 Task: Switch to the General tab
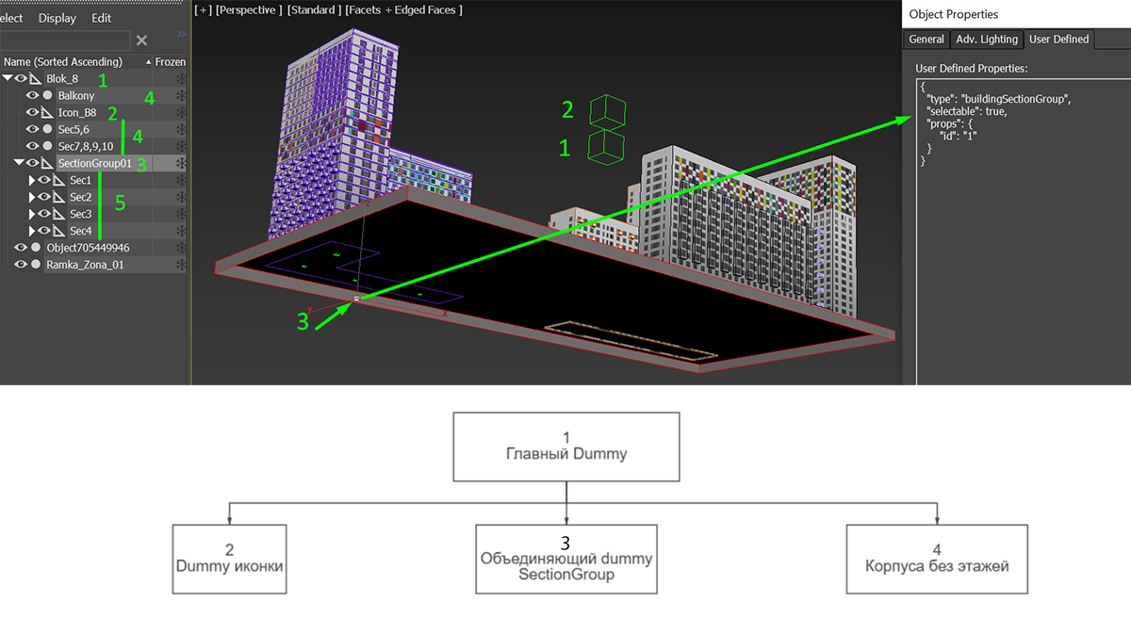pyautogui.click(x=926, y=40)
